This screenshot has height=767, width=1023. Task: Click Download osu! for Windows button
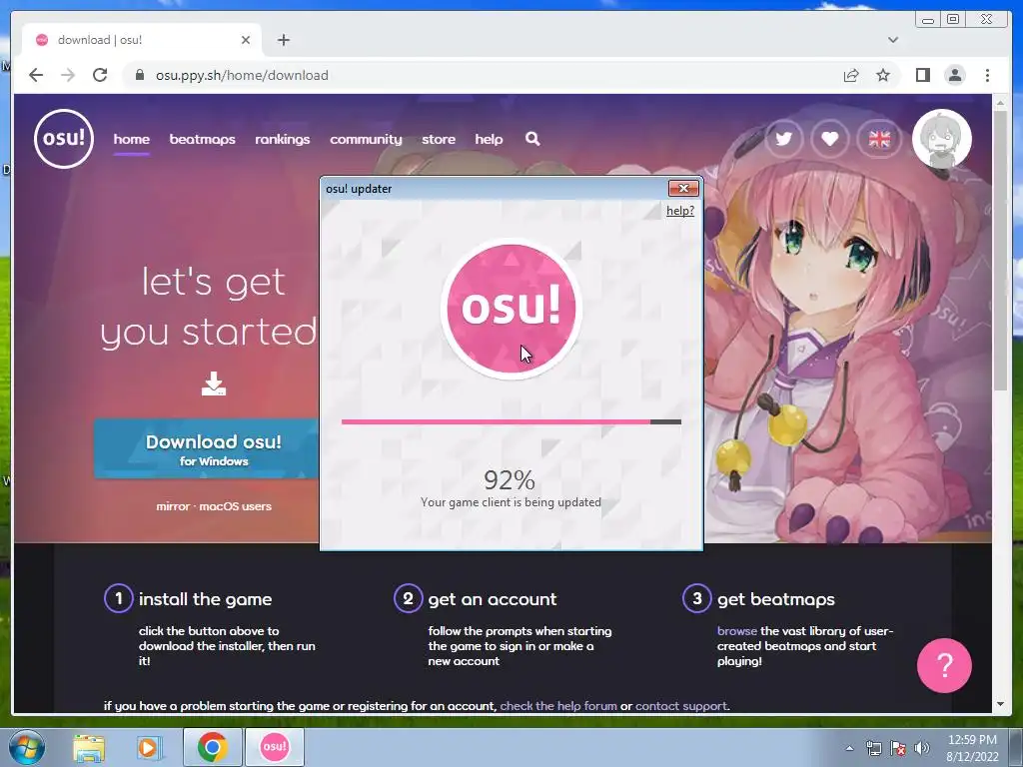point(206,449)
